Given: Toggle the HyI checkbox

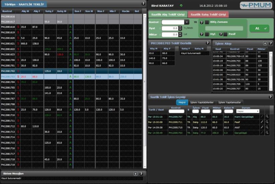Looking at the screenshot, I should click(x=207, y=34).
